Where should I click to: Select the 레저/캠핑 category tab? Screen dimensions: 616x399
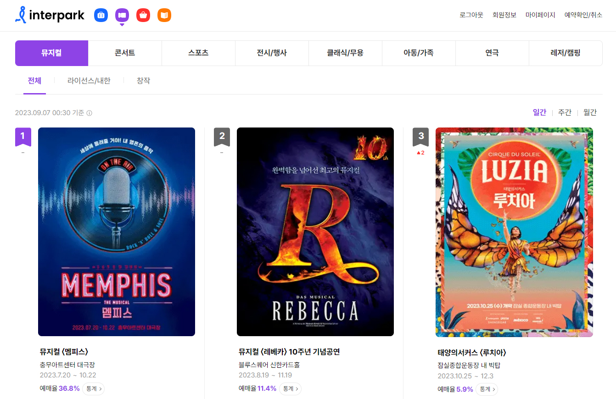click(x=566, y=53)
